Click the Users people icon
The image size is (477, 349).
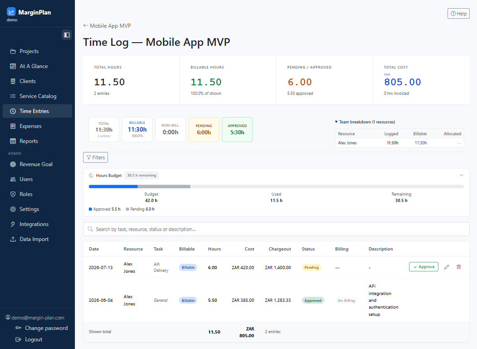pos(13,179)
